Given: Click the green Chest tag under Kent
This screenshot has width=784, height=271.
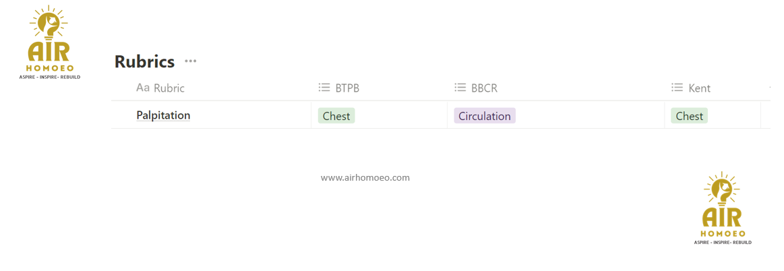Looking at the screenshot, I should [x=690, y=116].
